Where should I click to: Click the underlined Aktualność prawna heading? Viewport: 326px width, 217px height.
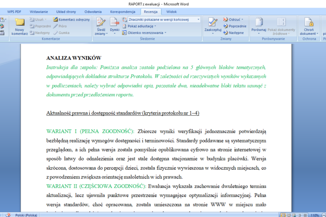click(123, 113)
